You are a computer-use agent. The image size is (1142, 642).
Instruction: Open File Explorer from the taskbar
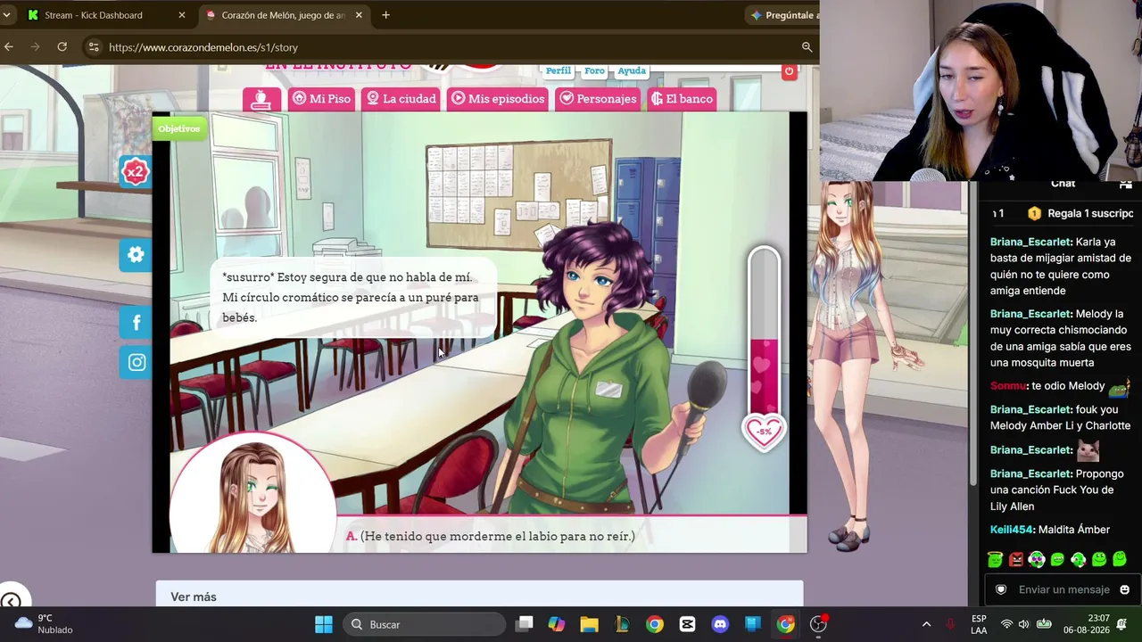[x=589, y=624]
